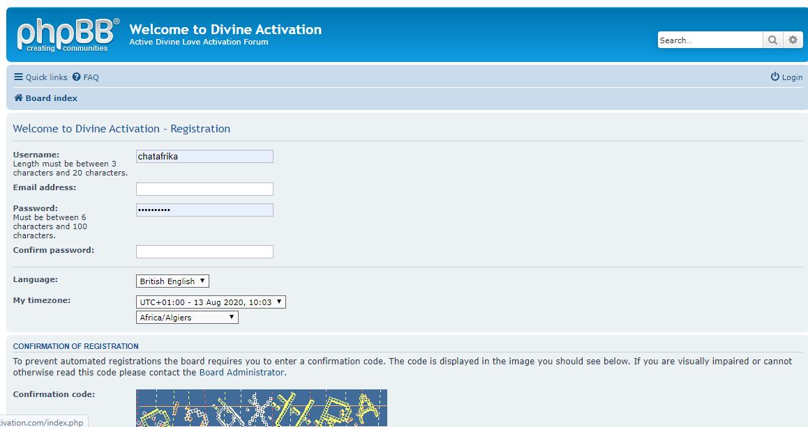This screenshot has width=808, height=427.
Task: Click the phpBB logo
Action: pos(68,35)
